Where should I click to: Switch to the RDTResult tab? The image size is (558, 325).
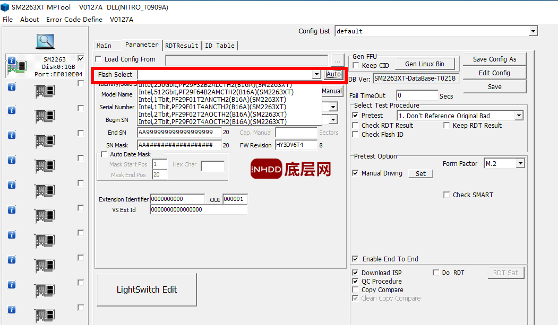point(182,46)
